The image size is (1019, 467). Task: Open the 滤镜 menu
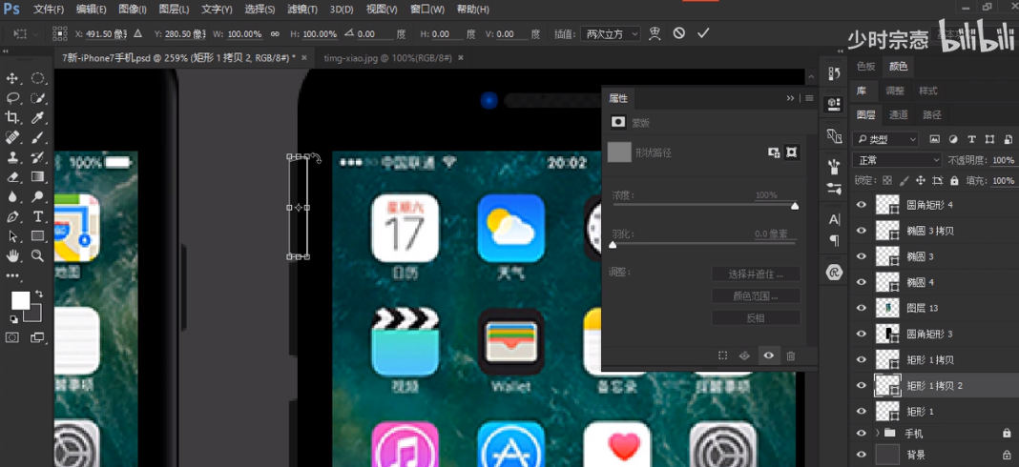[x=302, y=10]
